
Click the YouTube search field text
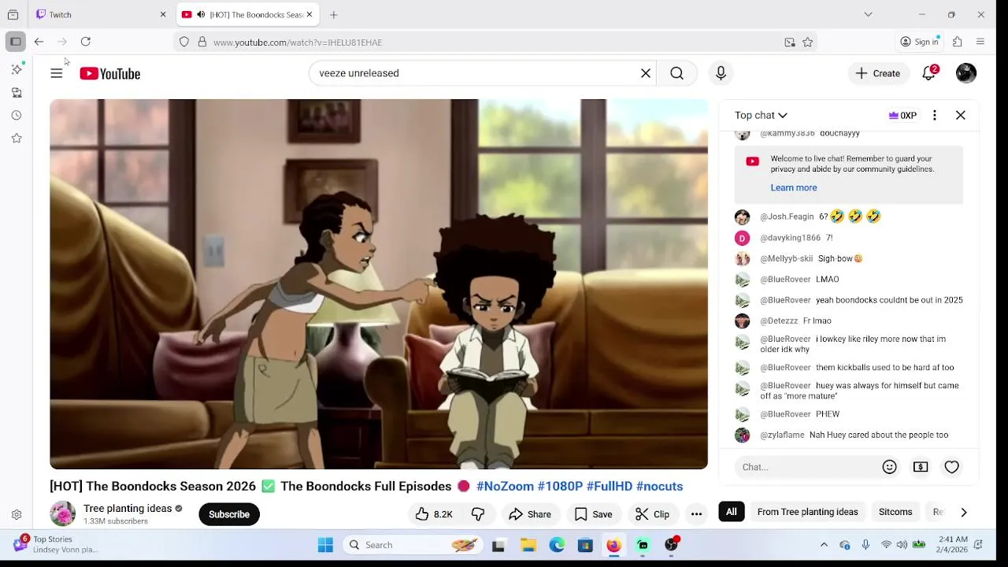click(359, 73)
